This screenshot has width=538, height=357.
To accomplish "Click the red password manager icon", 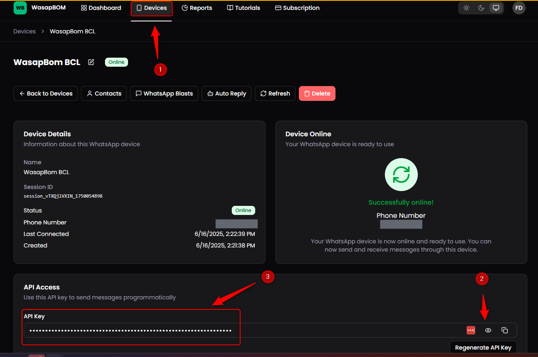I will pyautogui.click(x=471, y=330).
